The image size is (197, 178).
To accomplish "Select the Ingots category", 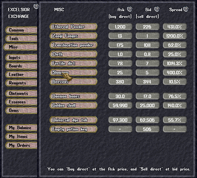I will pyautogui.click(x=21, y=58).
